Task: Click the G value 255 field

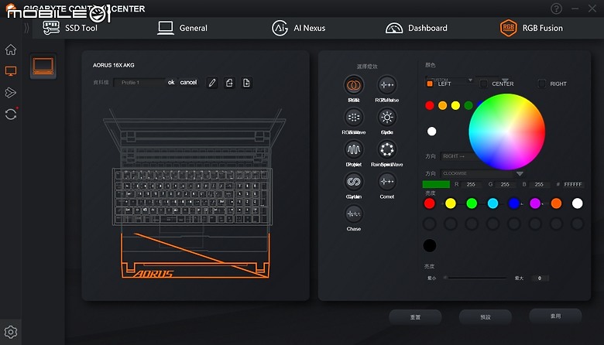Action: 505,185
